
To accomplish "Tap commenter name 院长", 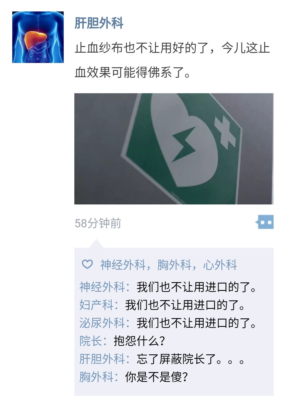I will click(x=91, y=341).
